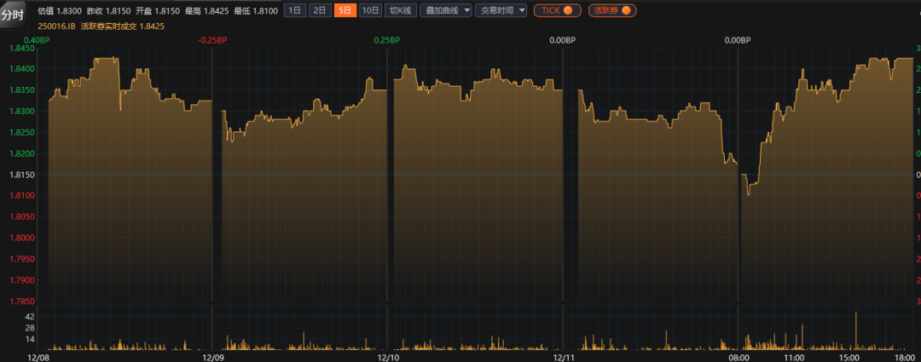Select the 1日 time range
The image size is (921, 362).
tap(294, 10)
